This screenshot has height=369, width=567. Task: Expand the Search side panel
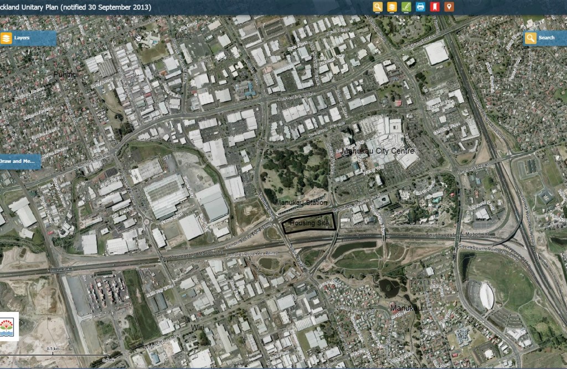546,38
